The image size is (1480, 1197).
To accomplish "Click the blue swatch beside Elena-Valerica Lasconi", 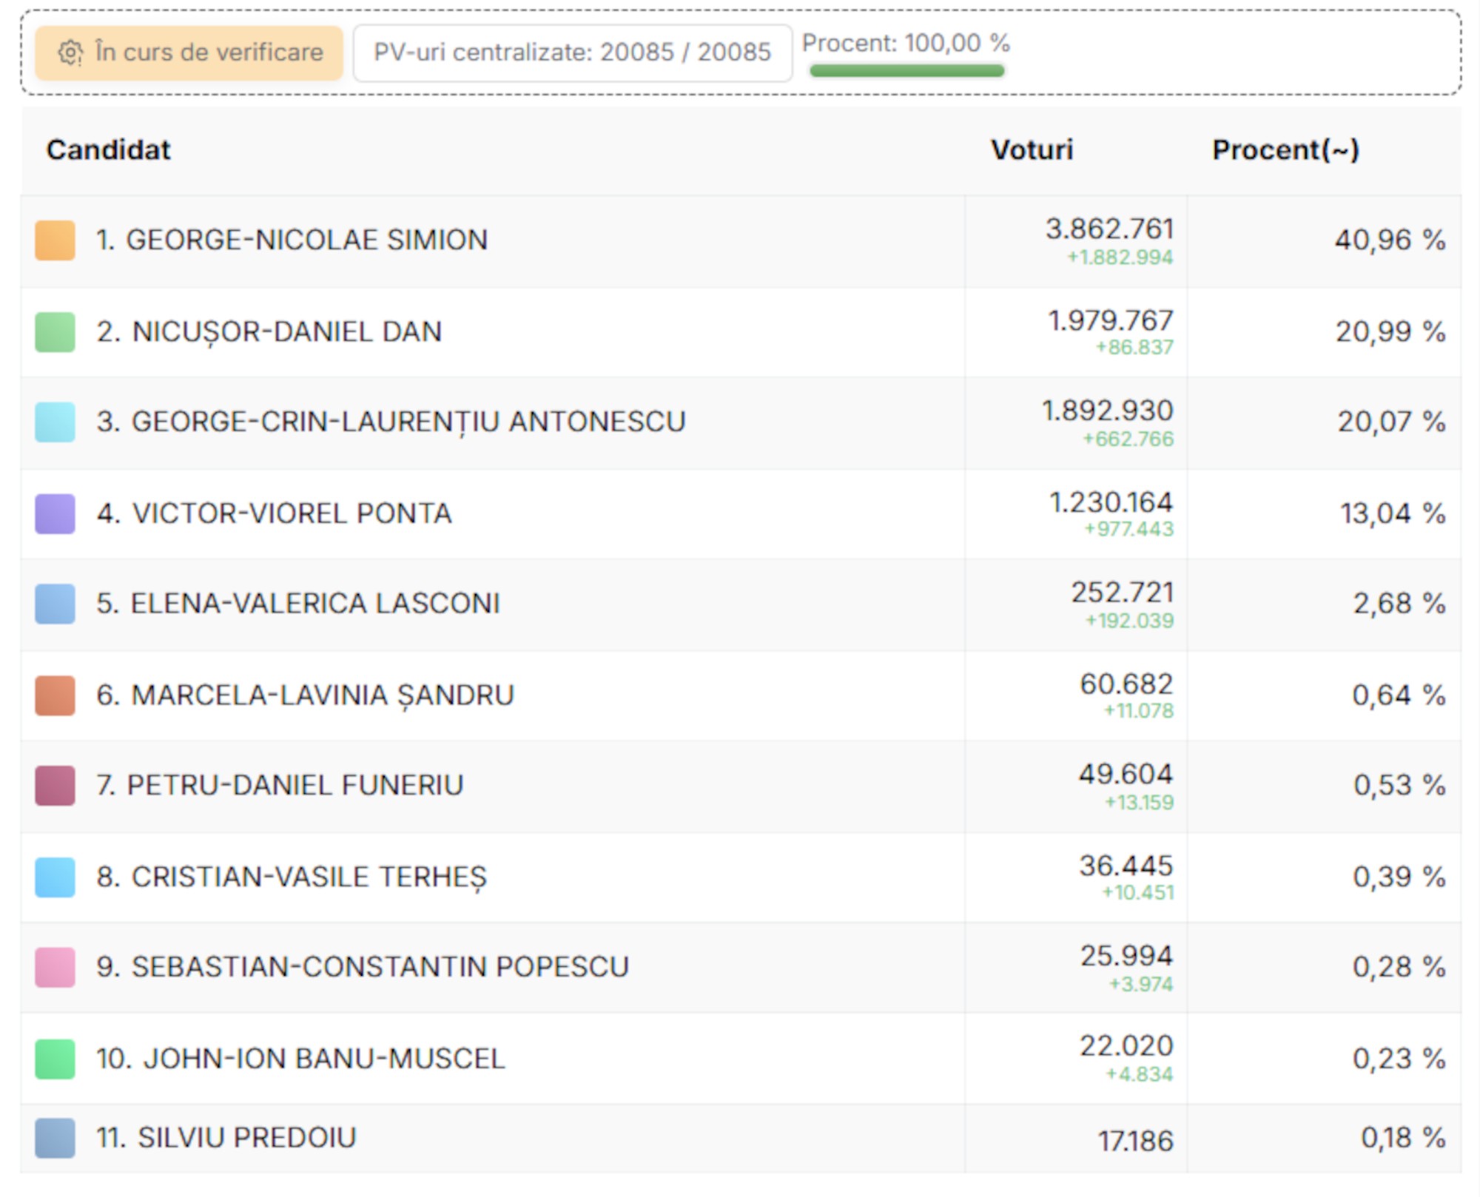I will point(55,604).
